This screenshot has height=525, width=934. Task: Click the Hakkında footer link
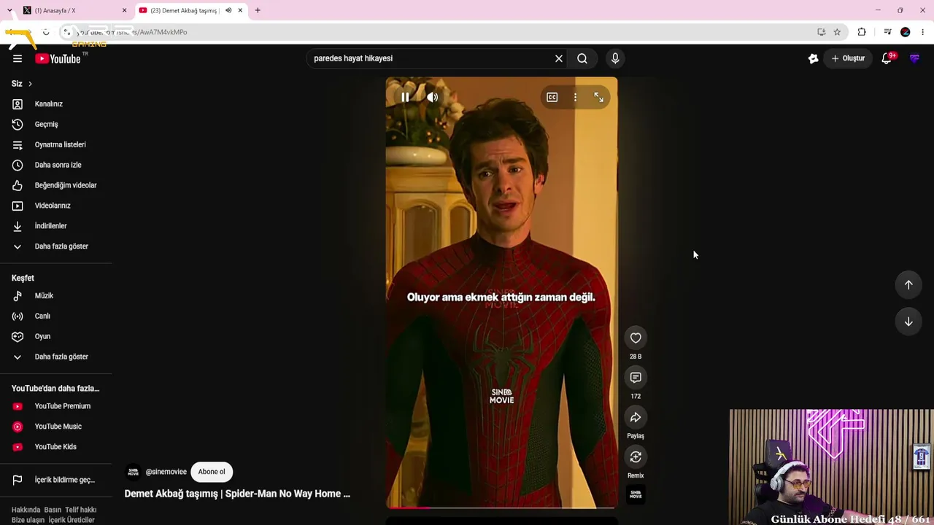(x=26, y=510)
